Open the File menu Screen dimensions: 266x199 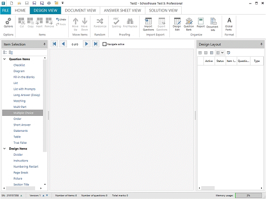tap(6, 10)
